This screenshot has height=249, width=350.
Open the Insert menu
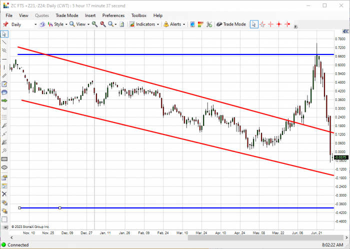tap(90, 15)
